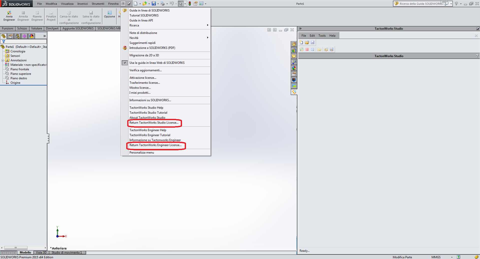Open the ConfigurationManager tab icon
Viewport: 480px width, 259px height.
17,36
